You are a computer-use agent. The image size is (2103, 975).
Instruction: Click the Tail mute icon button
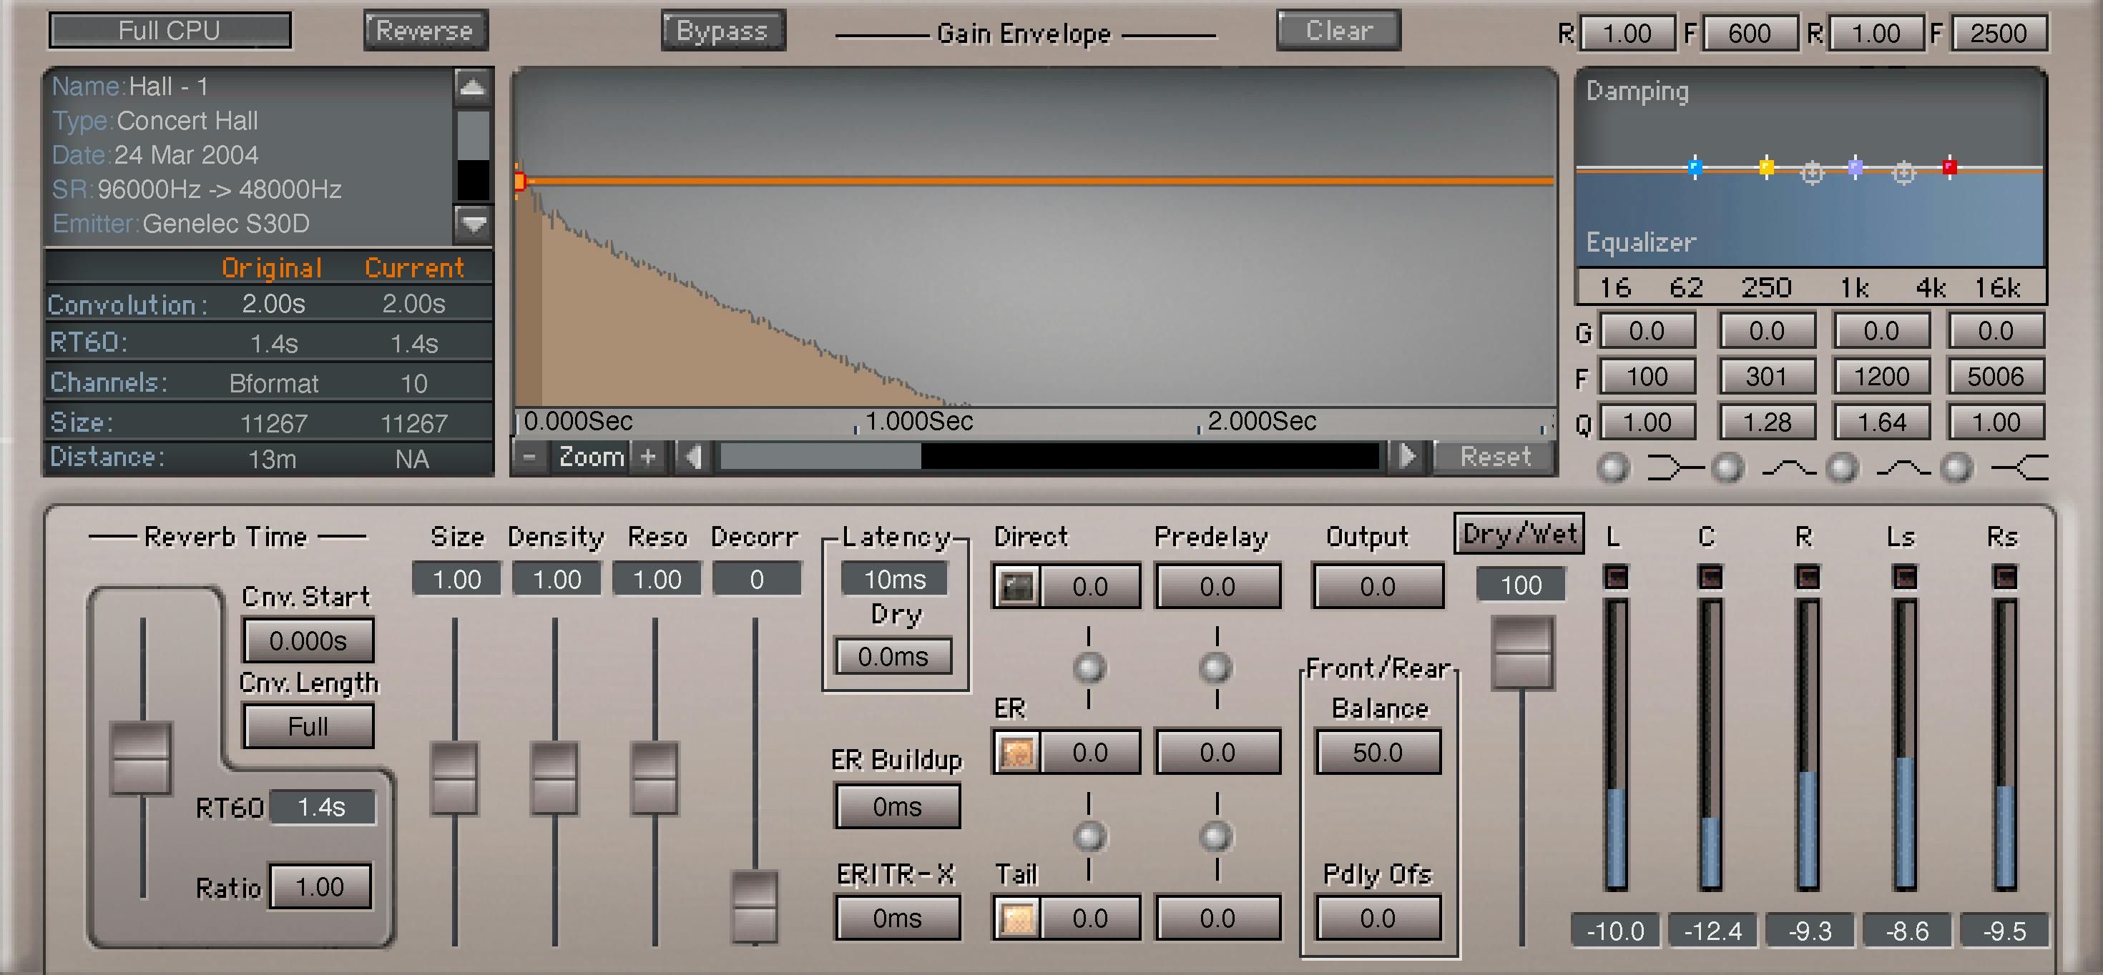tap(1016, 919)
